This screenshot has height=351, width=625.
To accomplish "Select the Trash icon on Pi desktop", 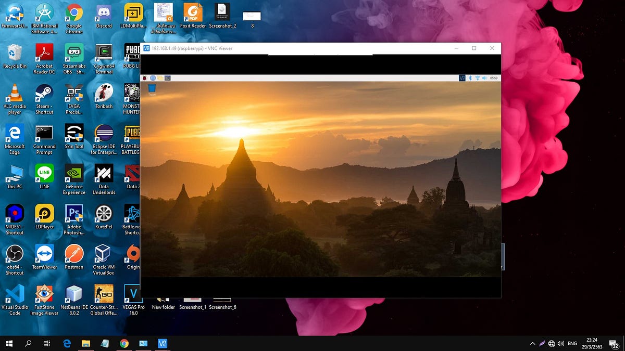I will coord(152,90).
